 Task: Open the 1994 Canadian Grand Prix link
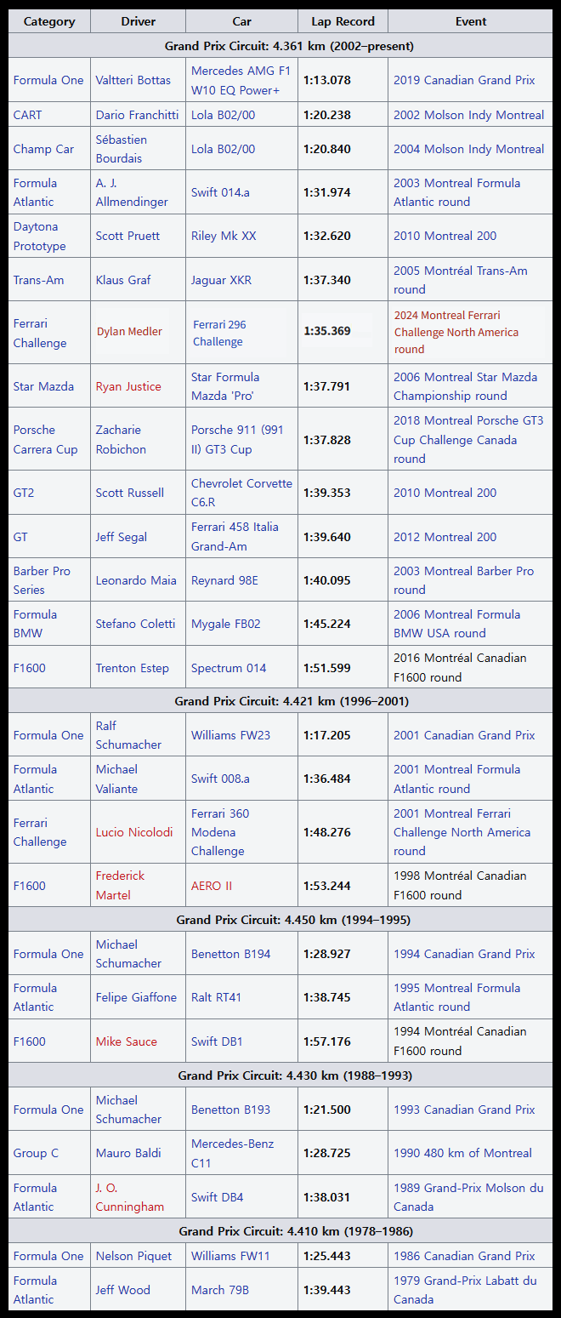[x=464, y=954]
